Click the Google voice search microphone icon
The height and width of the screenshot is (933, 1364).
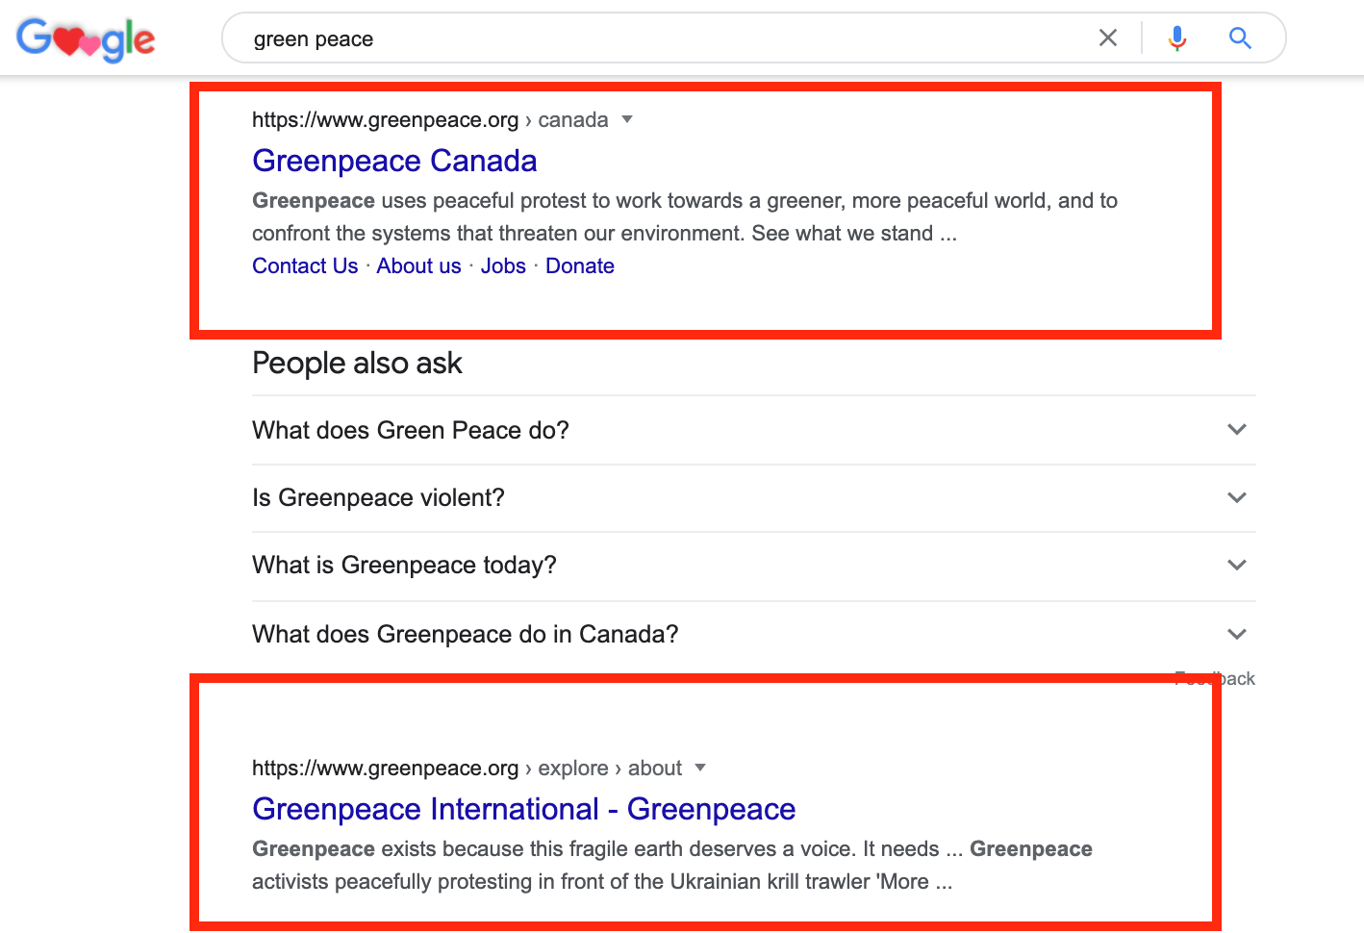point(1176,38)
